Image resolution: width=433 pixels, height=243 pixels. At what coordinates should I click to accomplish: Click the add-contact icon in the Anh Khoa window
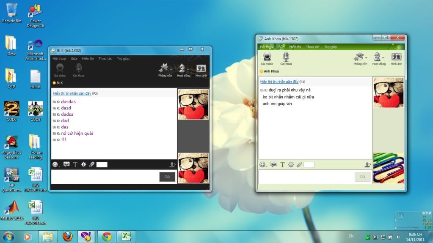coord(367,165)
